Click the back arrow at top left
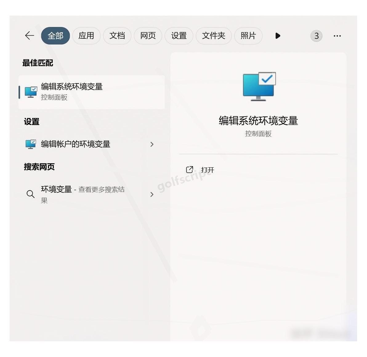 click(x=29, y=36)
